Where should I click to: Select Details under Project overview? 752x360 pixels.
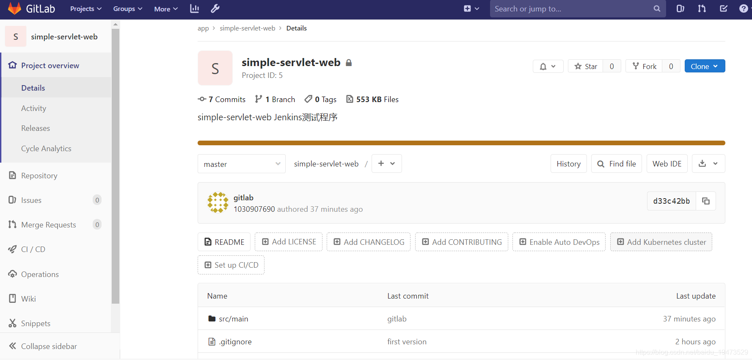[x=56, y=88]
